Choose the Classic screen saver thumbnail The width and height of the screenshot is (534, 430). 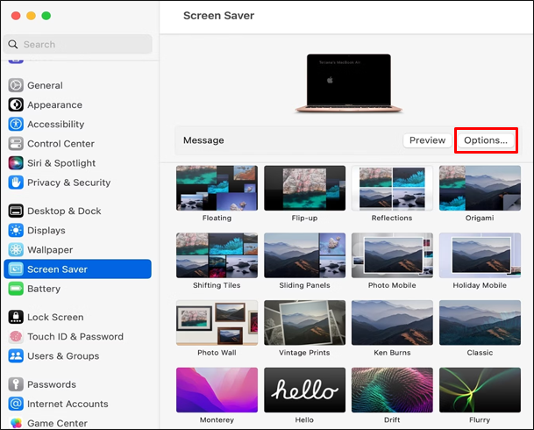[480, 323]
